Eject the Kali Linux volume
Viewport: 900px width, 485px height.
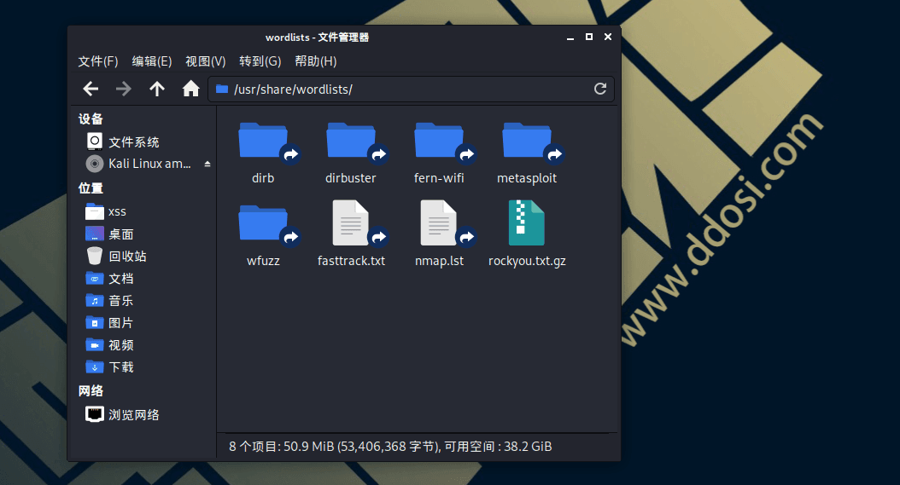(x=207, y=164)
